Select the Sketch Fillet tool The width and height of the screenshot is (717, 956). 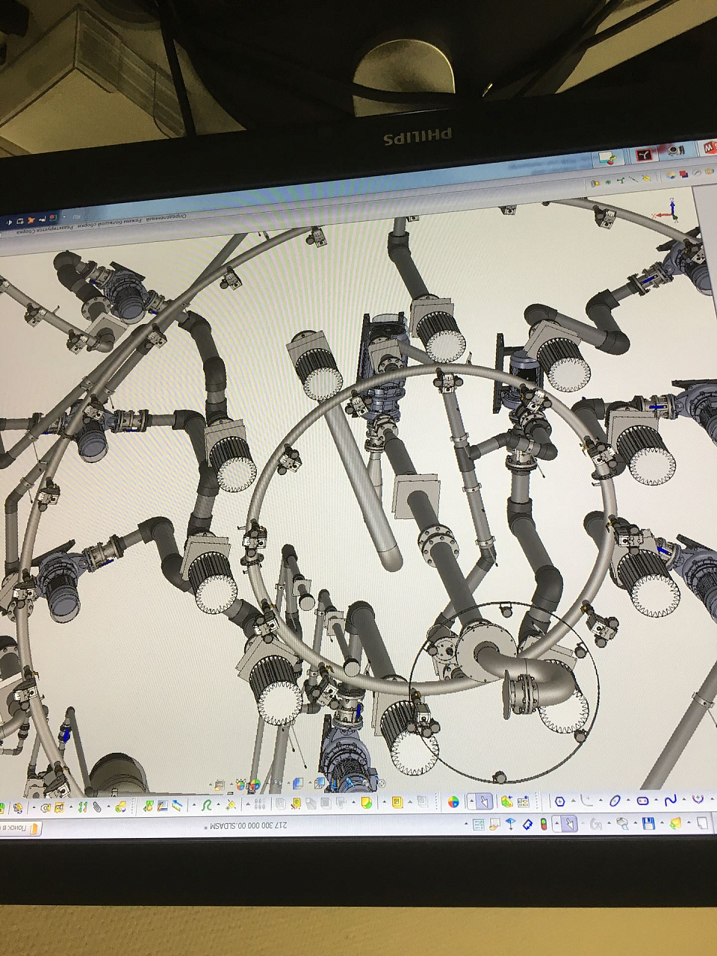(x=587, y=801)
